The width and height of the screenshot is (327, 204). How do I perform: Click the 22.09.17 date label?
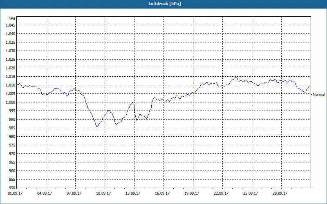tap(221, 193)
